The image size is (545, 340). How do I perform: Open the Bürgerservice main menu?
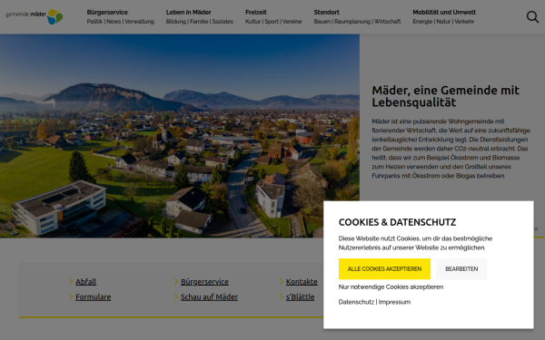[107, 12]
